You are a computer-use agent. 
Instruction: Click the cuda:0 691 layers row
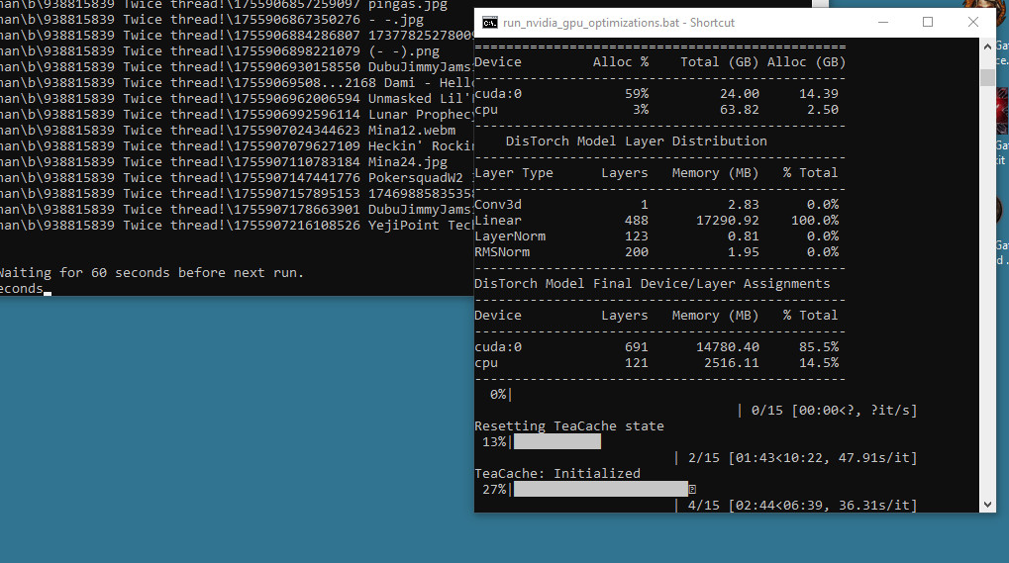coord(656,347)
